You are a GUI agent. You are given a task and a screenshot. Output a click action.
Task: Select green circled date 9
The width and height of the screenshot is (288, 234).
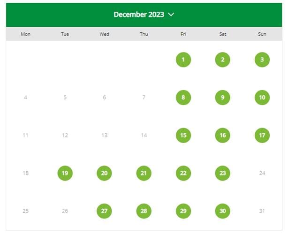[223, 98]
